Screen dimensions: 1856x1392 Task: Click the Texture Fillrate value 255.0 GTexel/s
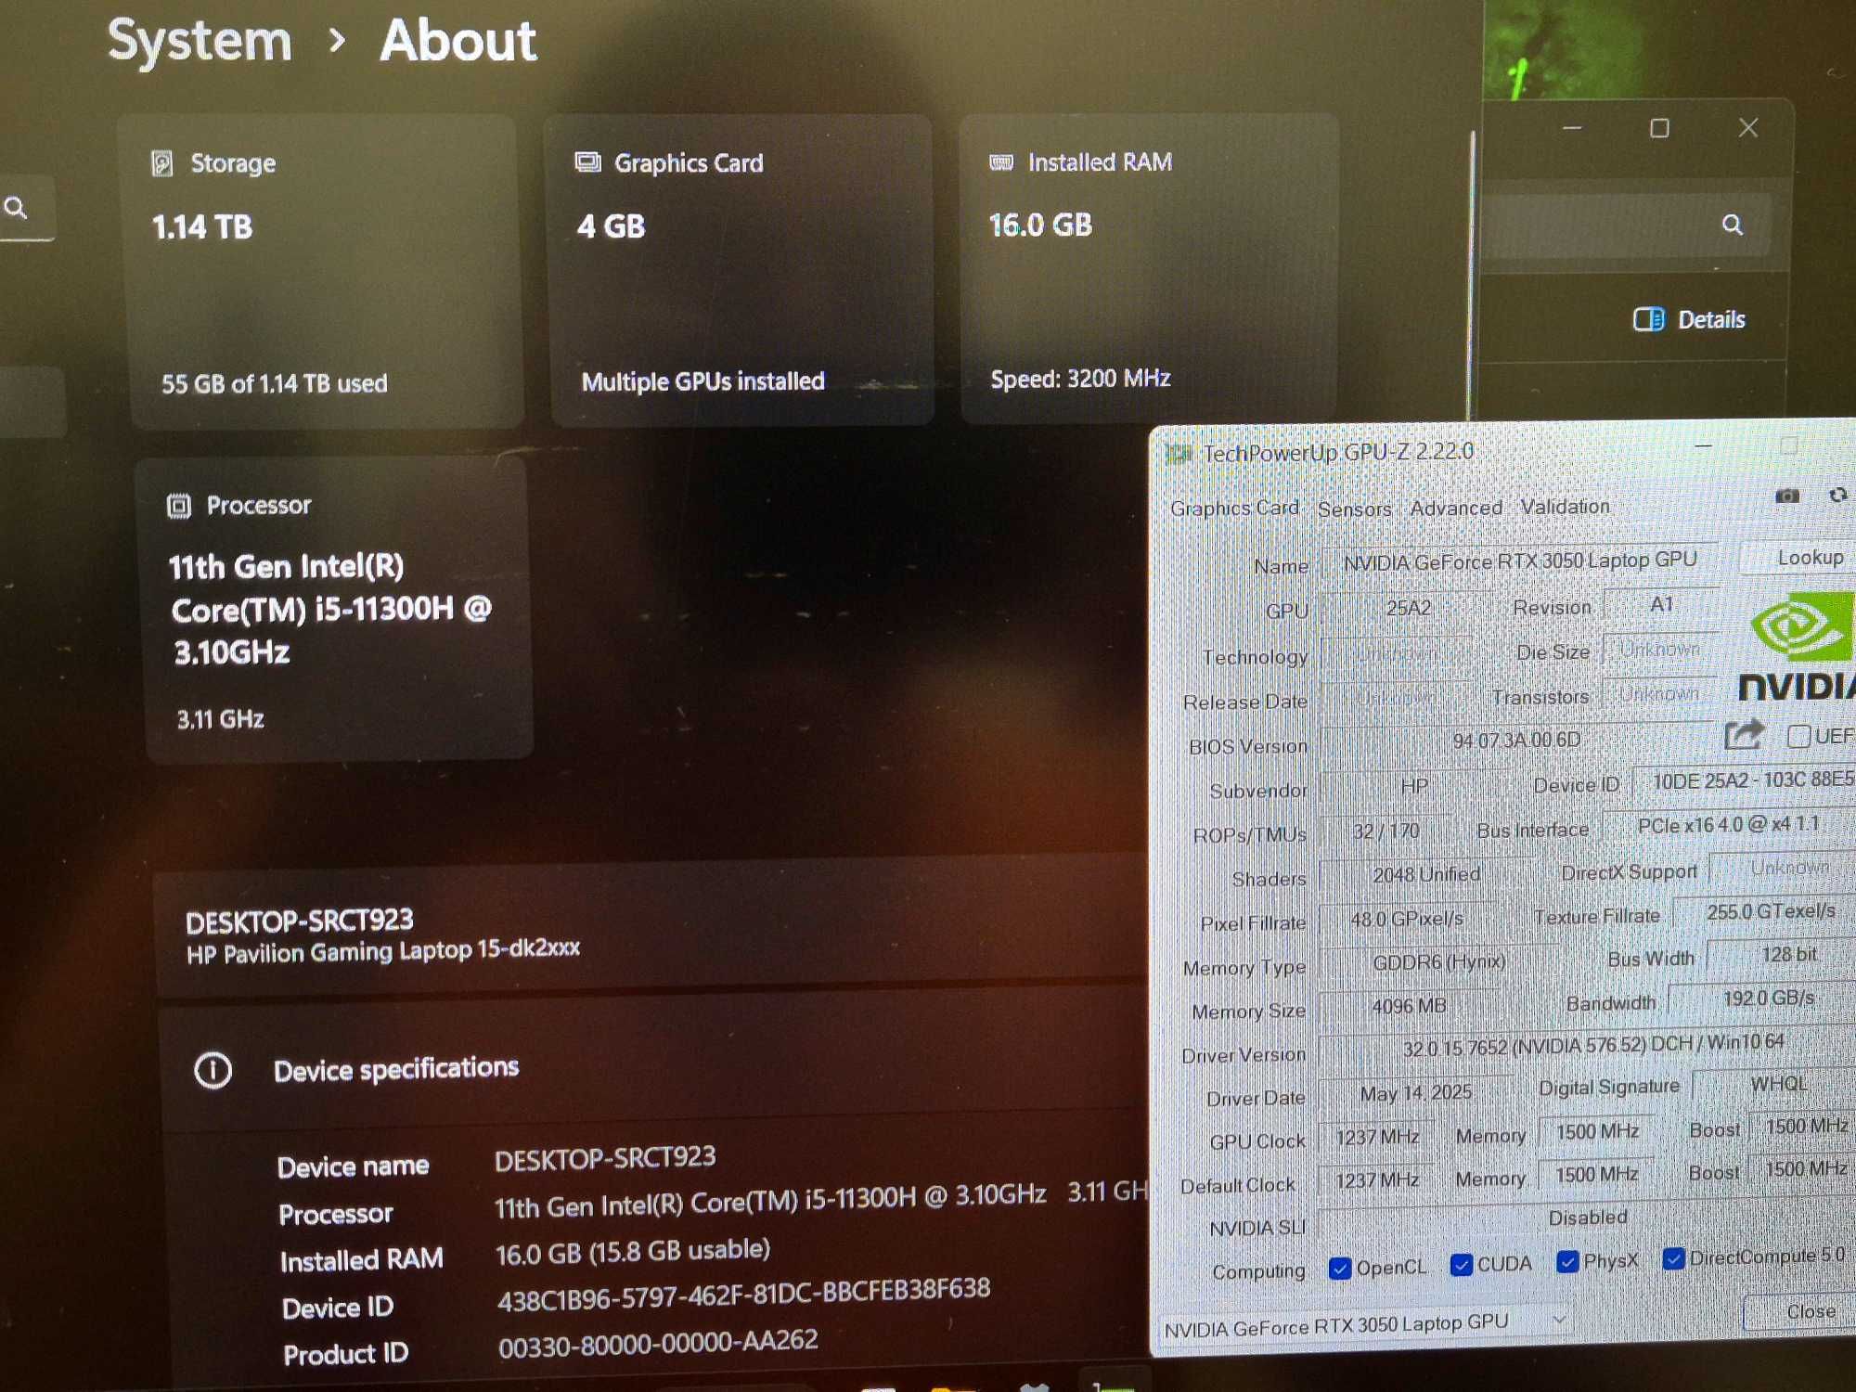coord(1771,912)
